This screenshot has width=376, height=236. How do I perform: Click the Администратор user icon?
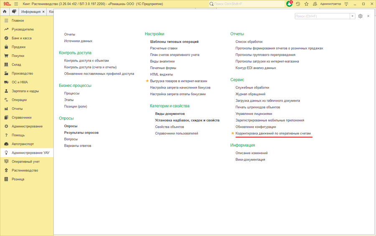point(315,4)
